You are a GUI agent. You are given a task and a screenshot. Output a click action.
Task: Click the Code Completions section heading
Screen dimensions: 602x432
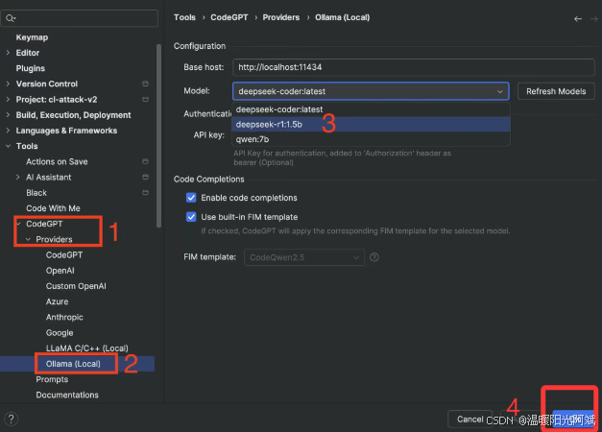pyautogui.click(x=209, y=180)
